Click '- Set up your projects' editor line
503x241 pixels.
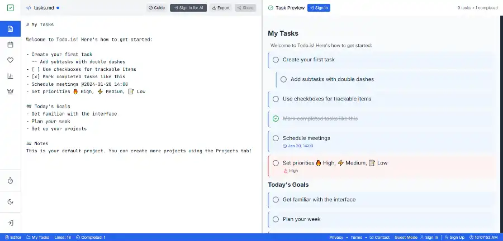click(56, 129)
